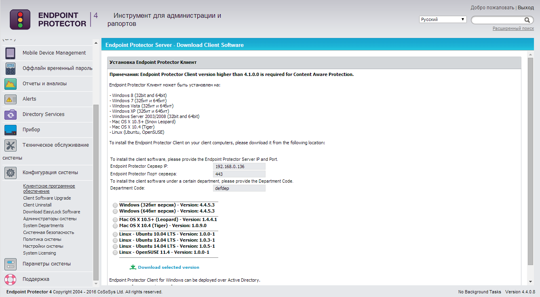Click No Background Tasks status text
This screenshot has width=540, height=297.
[480, 292]
